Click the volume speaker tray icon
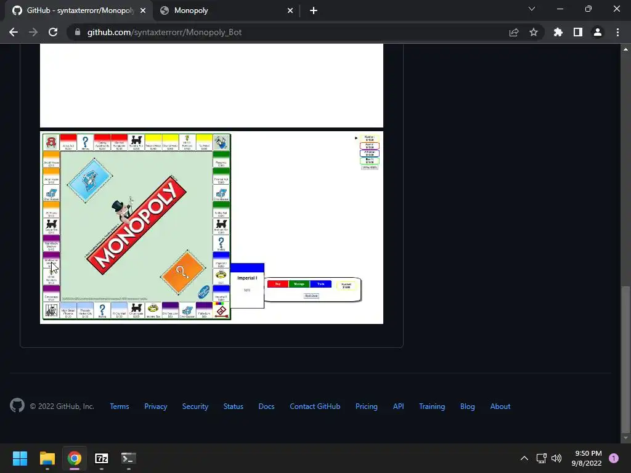Viewport: 631px width, 473px height. (x=556, y=458)
